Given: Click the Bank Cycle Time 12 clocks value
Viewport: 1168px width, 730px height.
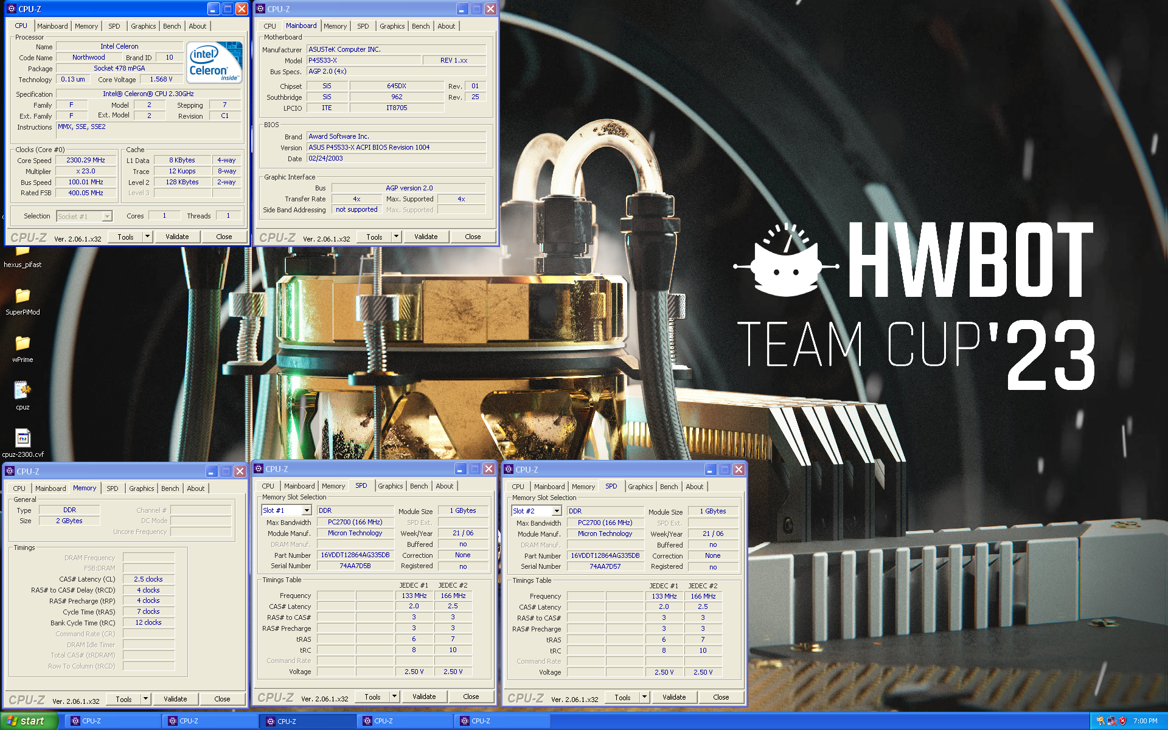Looking at the screenshot, I should (x=148, y=622).
